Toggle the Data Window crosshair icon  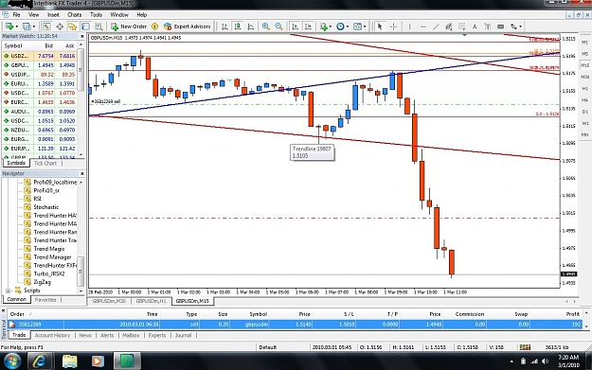coord(60,26)
